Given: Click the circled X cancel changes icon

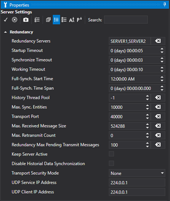Looking at the screenshot, I should [x=14, y=20].
